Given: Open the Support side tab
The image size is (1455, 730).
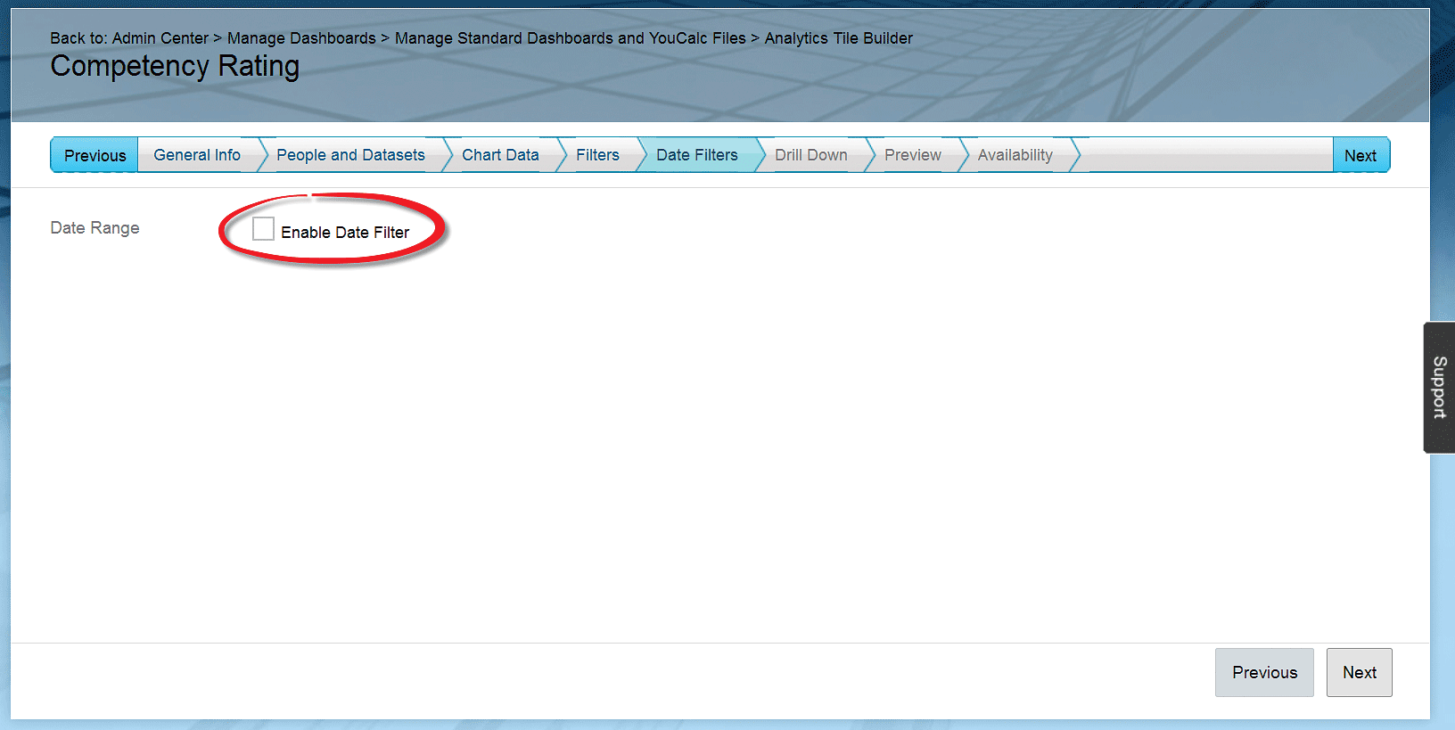Looking at the screenshot, I should 1439,388.
